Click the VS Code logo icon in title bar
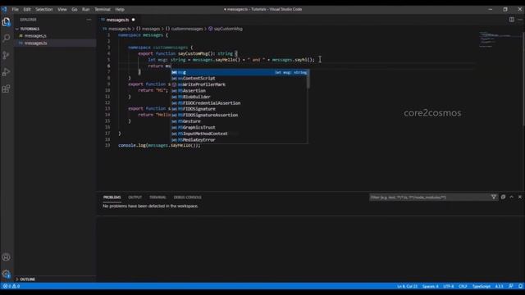 tap(4, 9)
